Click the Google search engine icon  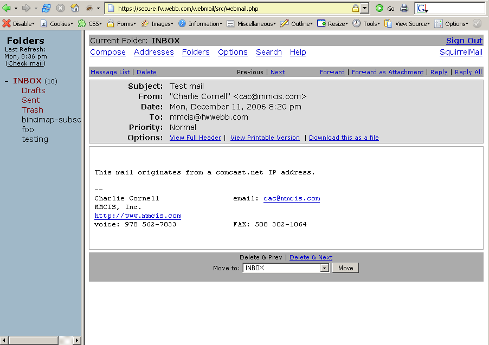click(x=422, y=8)
